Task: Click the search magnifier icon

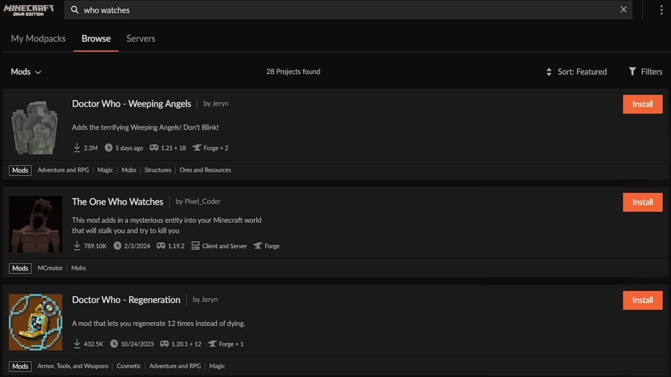Action: pyautogui.click(x=75, y=9)
